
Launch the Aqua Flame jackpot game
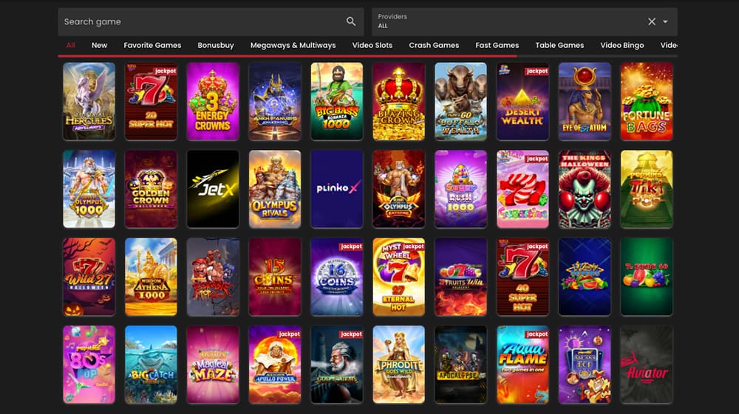click(522, 365)
